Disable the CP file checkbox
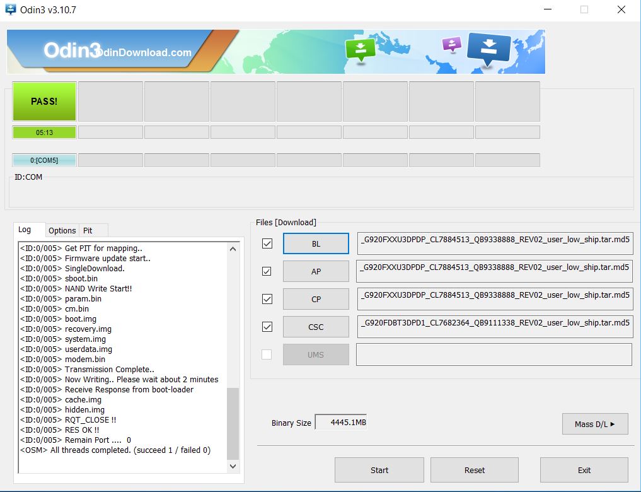Image resolution: width=641 pixels, height=492 pixels. coord(267,299)
